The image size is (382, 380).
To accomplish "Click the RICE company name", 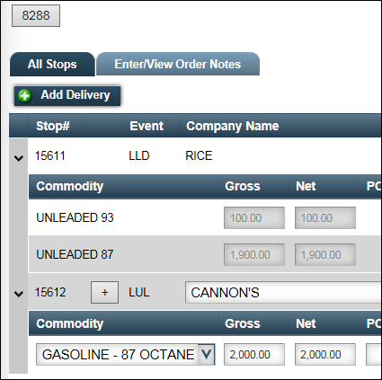I will coord(199,155).
